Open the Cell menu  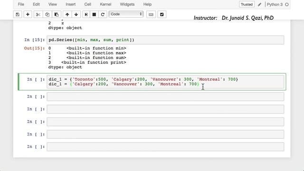pos(87,4)
